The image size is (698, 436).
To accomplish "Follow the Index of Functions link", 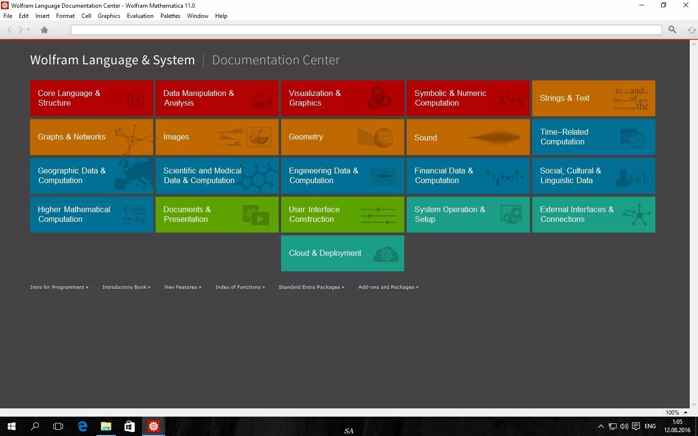I will coord(240,287).
